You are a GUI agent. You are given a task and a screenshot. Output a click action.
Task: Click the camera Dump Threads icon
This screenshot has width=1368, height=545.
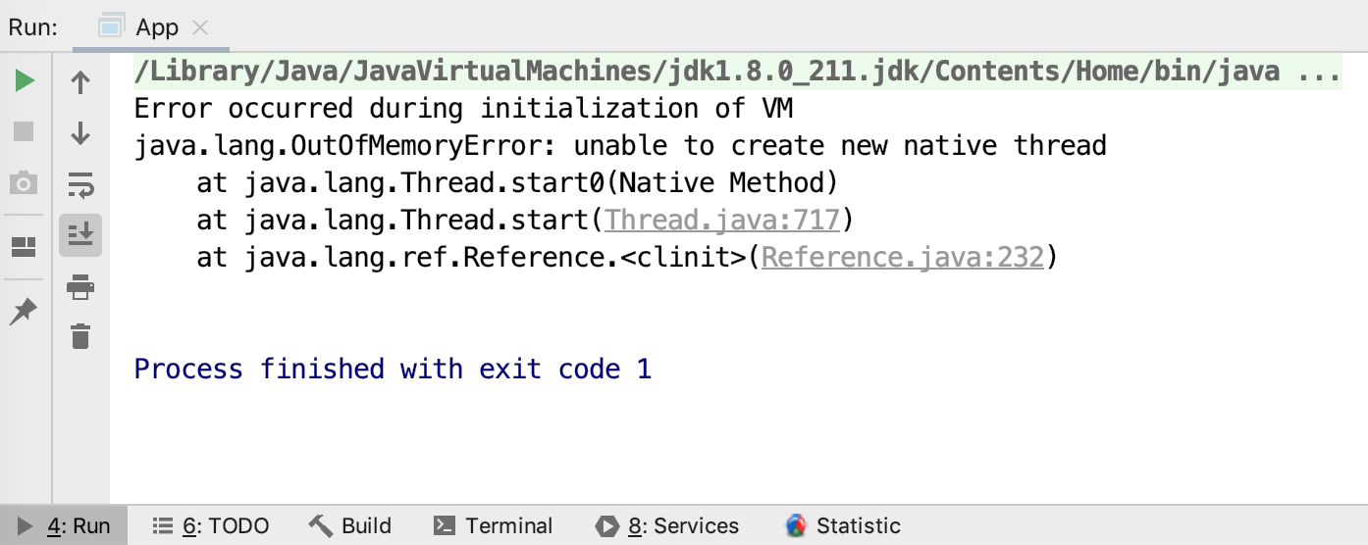(25, 182)
